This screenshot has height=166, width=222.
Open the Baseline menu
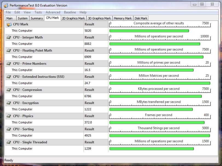click(70, 12)
